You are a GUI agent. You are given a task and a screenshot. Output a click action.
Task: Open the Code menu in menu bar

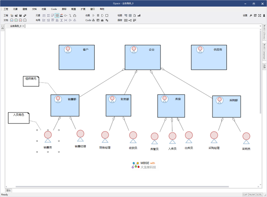click(x=54, y=9)
